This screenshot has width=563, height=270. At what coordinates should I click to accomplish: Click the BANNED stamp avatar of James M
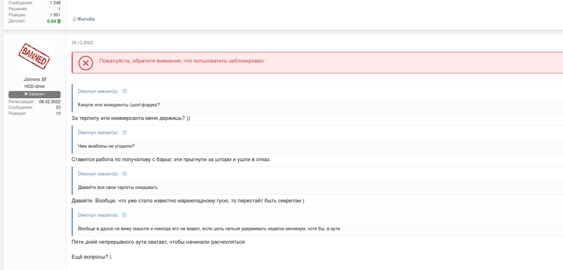point(34,56)
